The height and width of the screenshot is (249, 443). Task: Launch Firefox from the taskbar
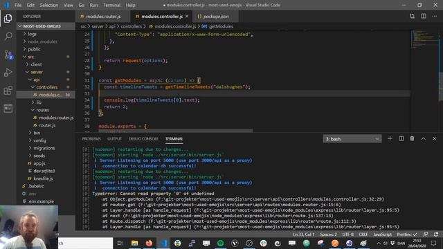[x=149, y=243]
